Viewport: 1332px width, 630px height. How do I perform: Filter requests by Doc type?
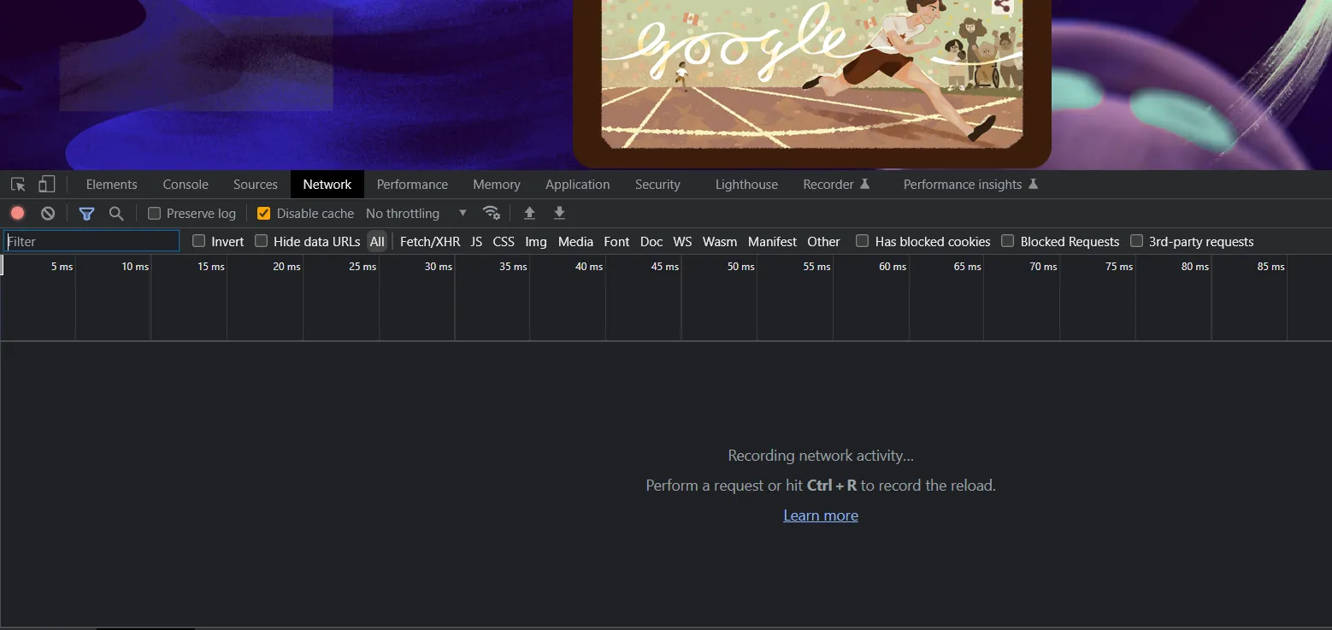(x=651, y=242)
